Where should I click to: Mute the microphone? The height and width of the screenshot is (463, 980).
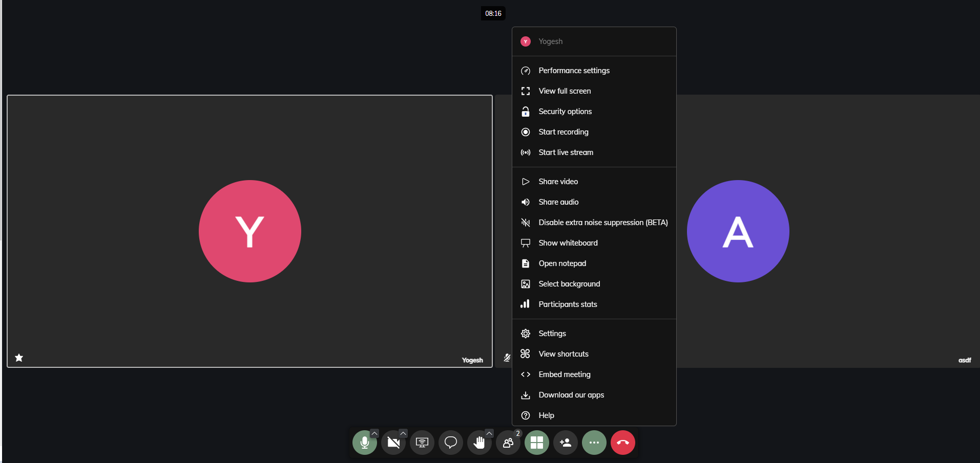point(364,442)
